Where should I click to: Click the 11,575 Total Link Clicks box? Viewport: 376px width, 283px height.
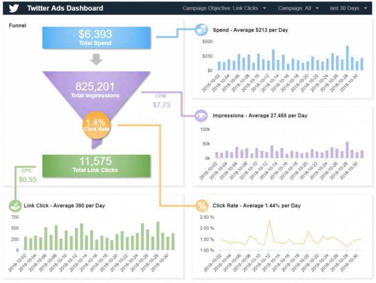pos(96,166)
